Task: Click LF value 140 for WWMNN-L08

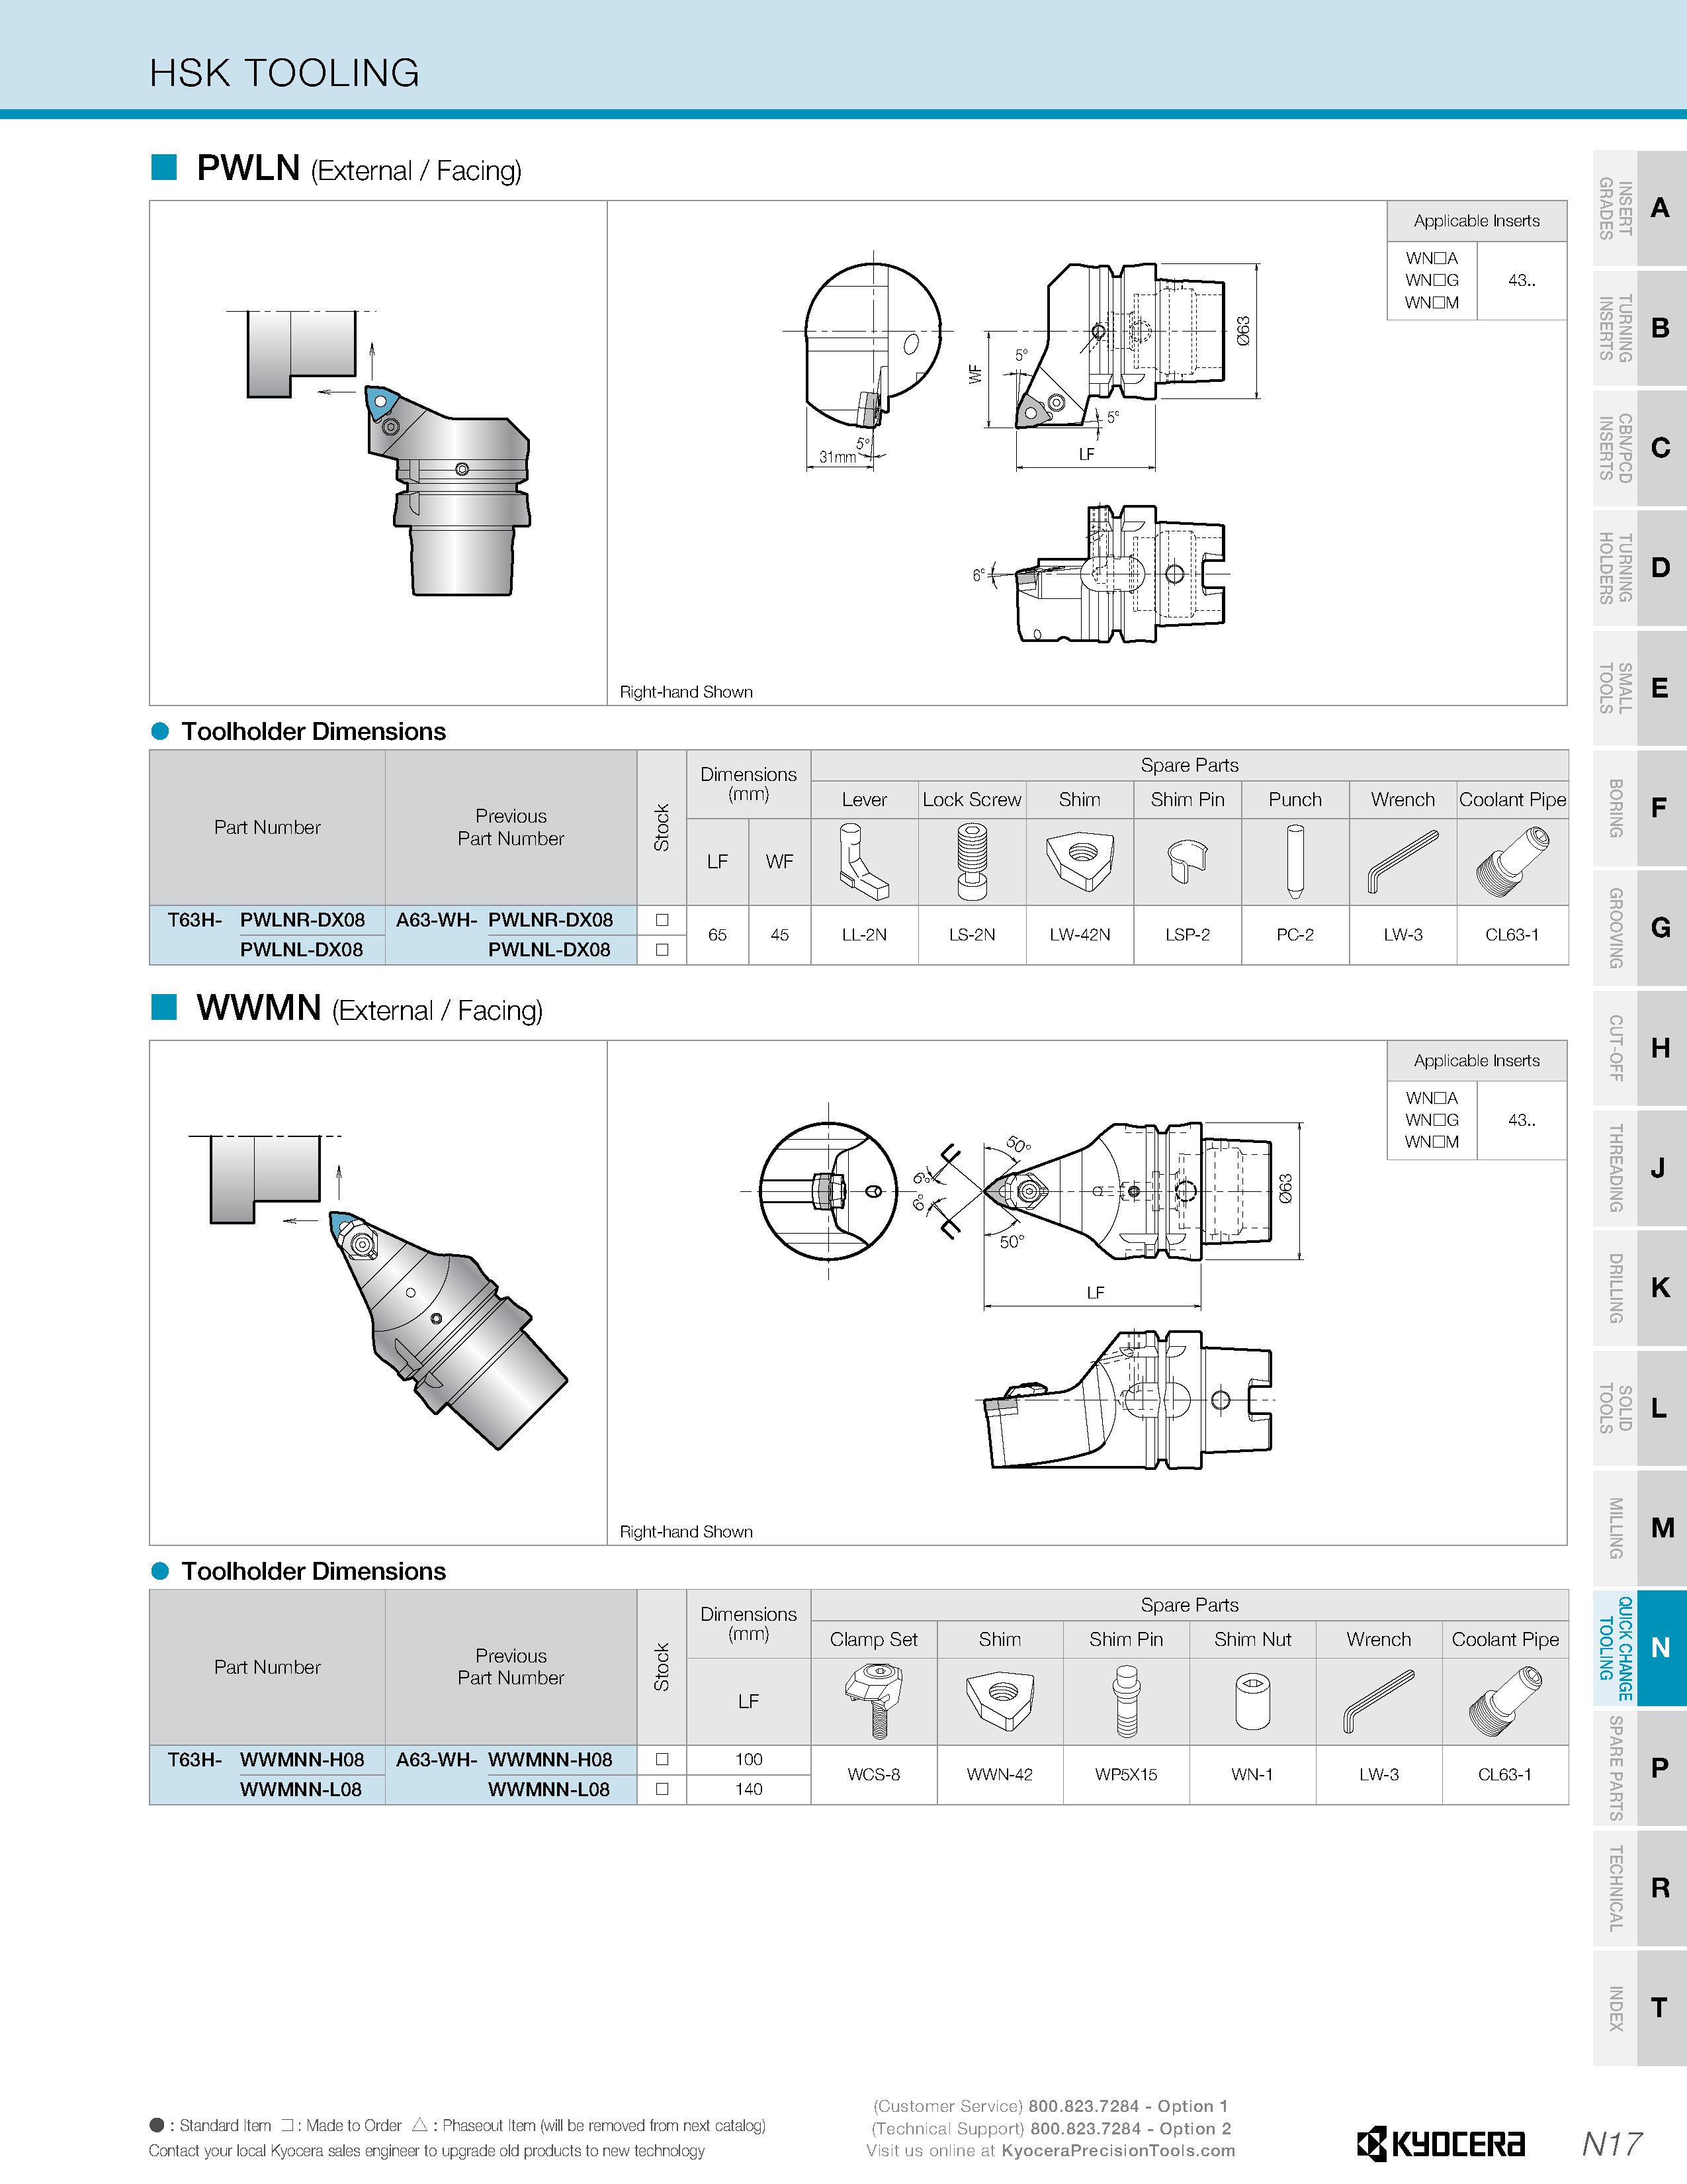Action: tap(748, 1789)
